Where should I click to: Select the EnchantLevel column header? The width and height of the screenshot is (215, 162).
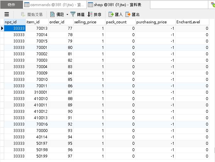click(192, 22)
